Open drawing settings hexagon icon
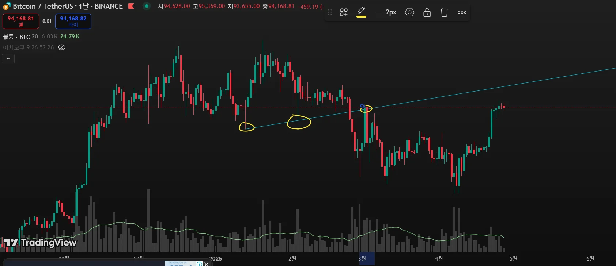The width and height of the screenshot is (616, 266). (409, 12)
